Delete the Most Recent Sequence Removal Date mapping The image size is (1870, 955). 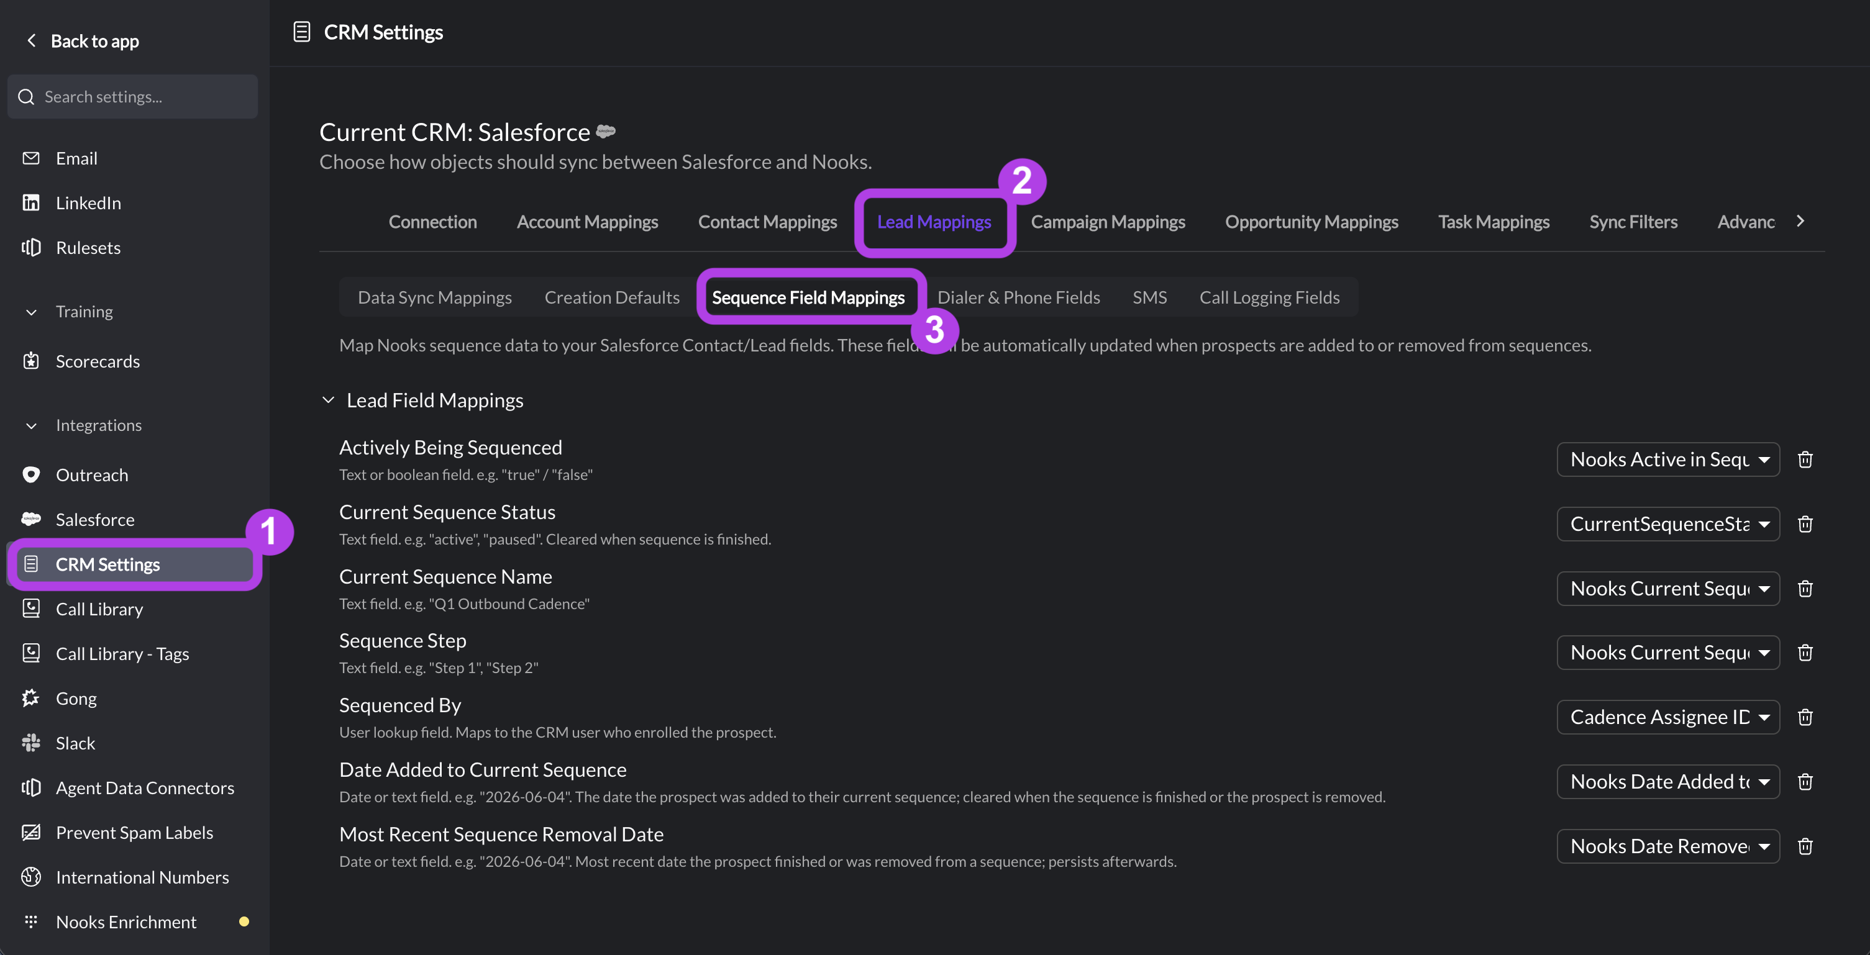point(1805,846)
